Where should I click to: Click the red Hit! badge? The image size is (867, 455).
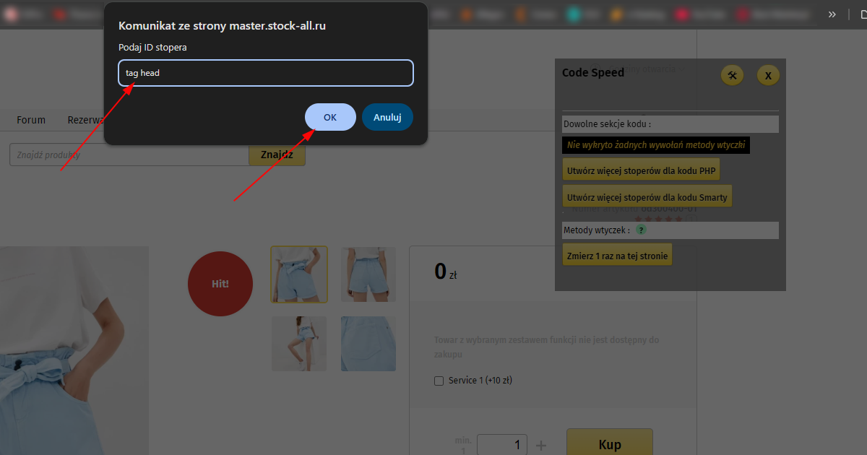click(220, 284)
